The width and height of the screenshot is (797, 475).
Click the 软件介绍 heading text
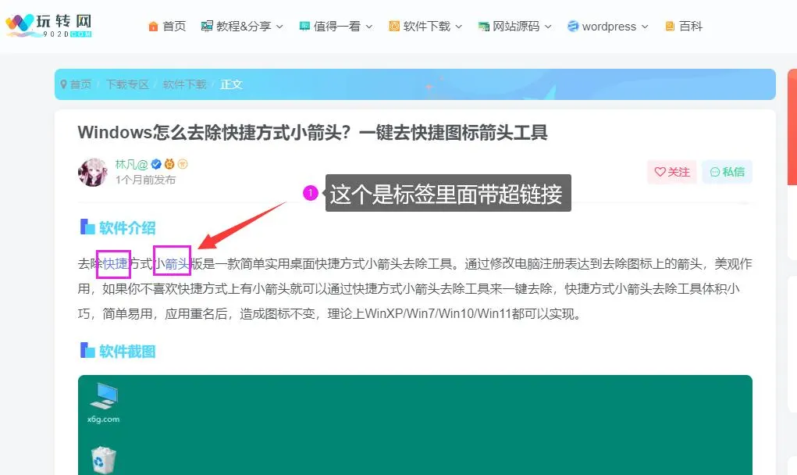[x=127, y=228]
